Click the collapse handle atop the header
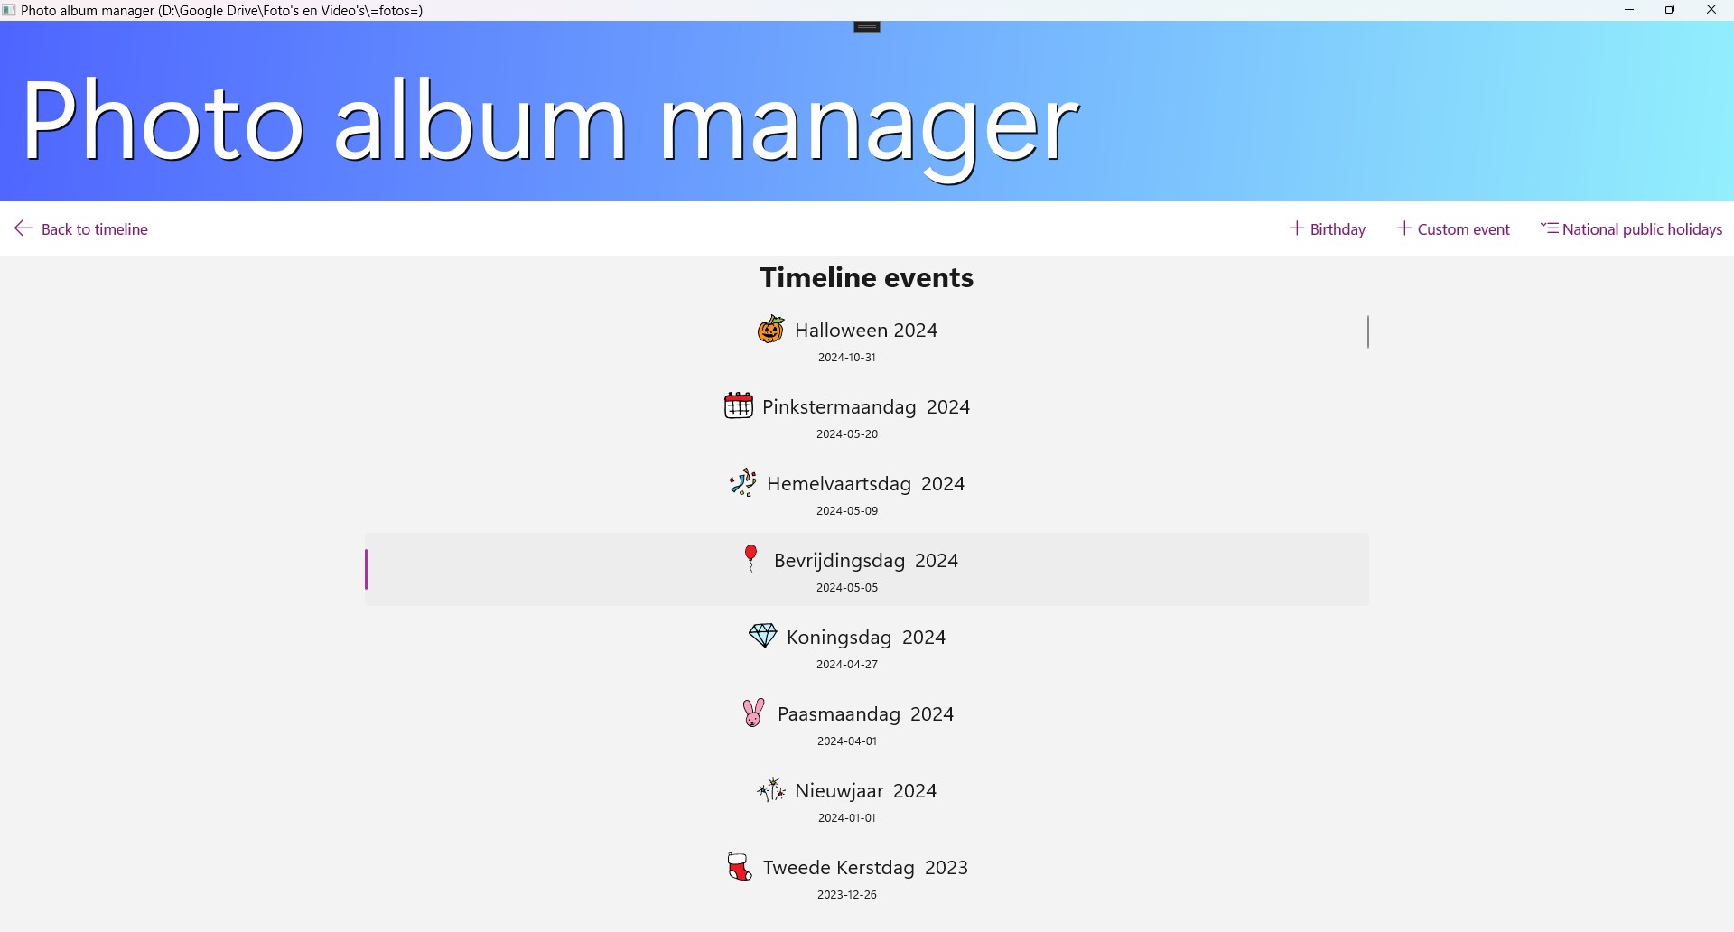This screenshot has width=1734, height=932. click(867, 28)
